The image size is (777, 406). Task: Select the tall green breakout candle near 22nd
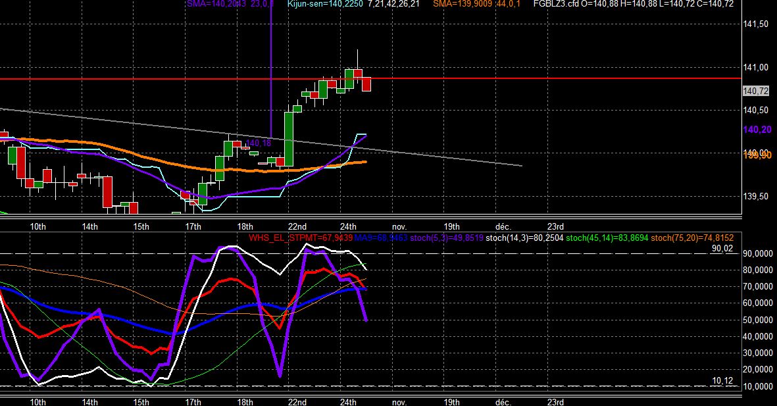288,139
